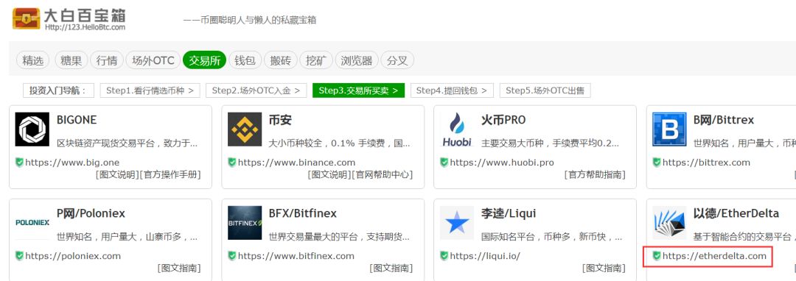
Task: Click the BFX/Bitfinex card title
Action: click(x=303, y=213)
